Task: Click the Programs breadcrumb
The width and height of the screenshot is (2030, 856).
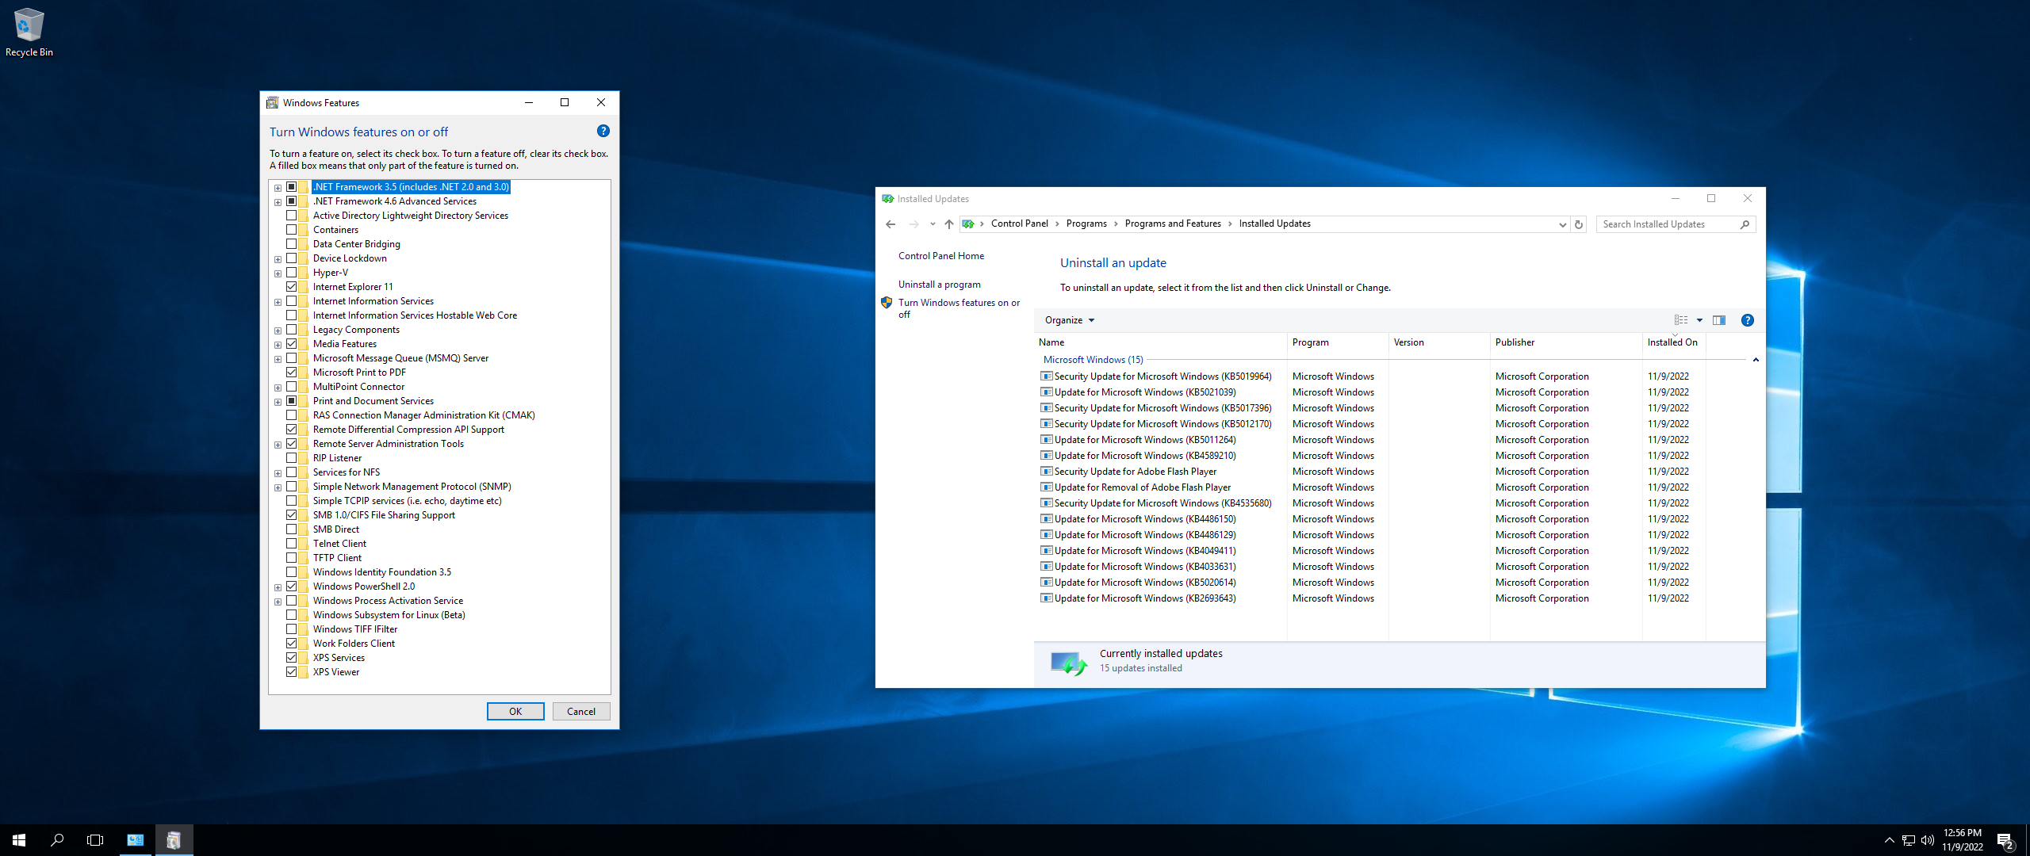Action: [x=1086, y=224]
